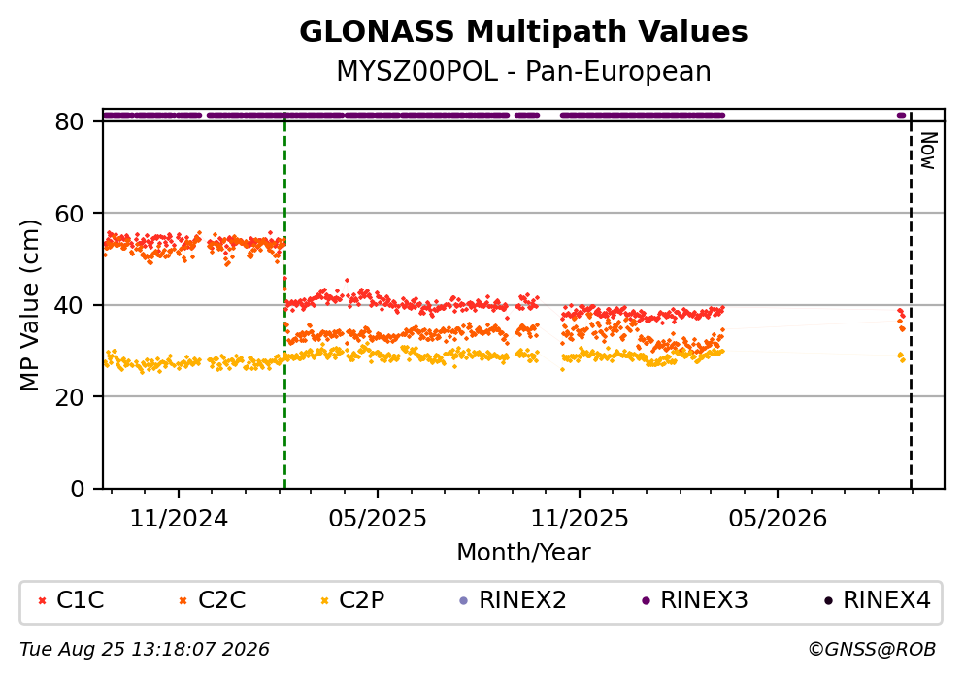Click the 05/2025 axis tick label
Viewport: 964px width, 679px height.
click(x=378, y=519)
